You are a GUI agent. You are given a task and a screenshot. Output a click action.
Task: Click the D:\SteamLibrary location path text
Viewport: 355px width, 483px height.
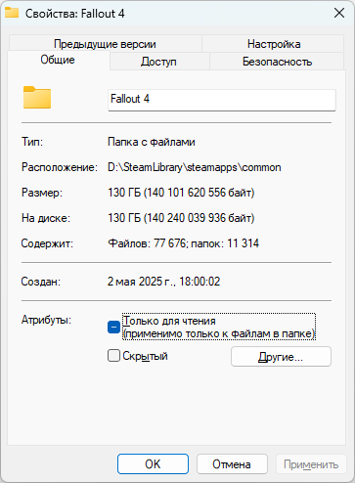coord(195,167)
